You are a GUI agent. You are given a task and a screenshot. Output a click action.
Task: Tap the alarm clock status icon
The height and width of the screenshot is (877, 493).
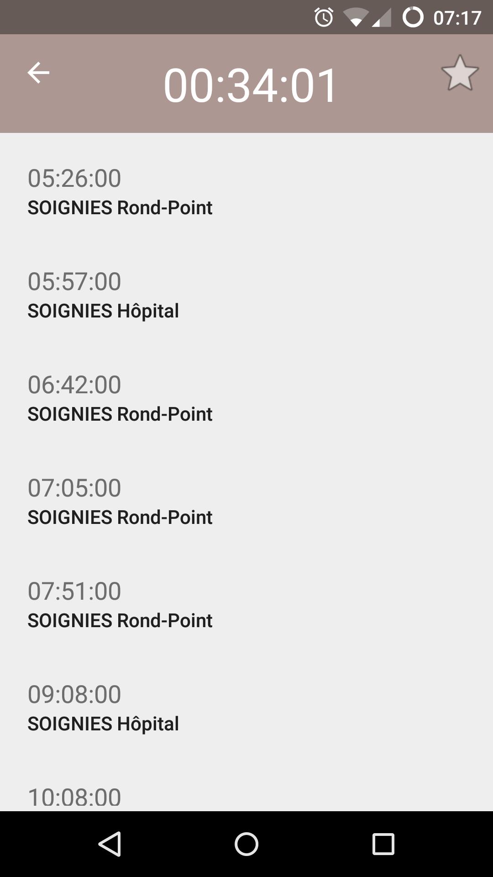point(324,18)
